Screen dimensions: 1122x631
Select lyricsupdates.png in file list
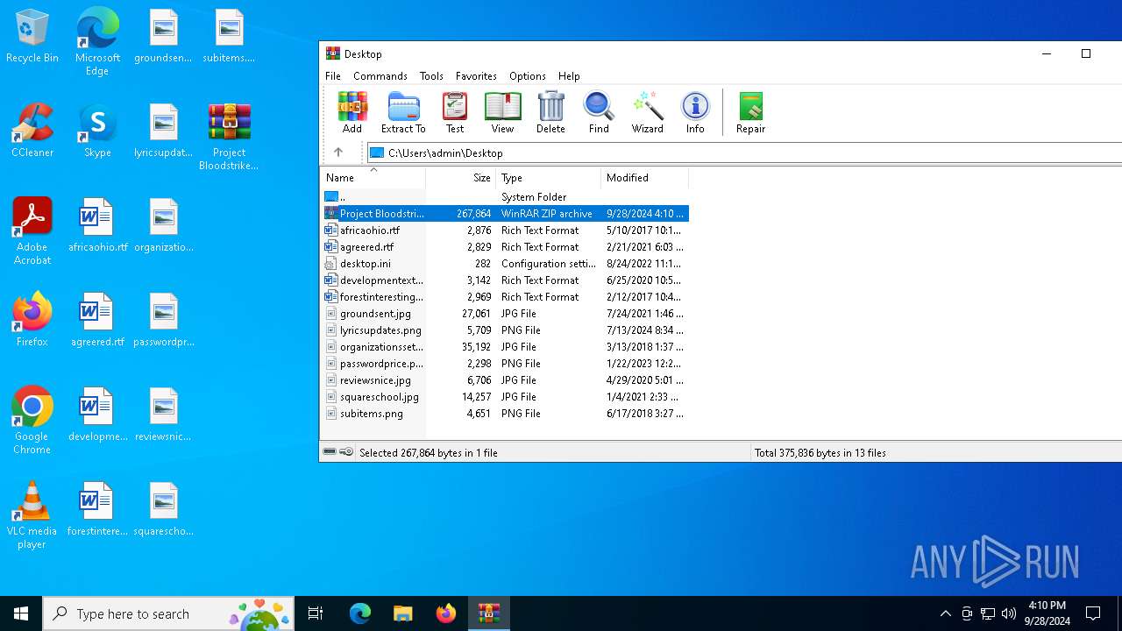coord(505,330)
